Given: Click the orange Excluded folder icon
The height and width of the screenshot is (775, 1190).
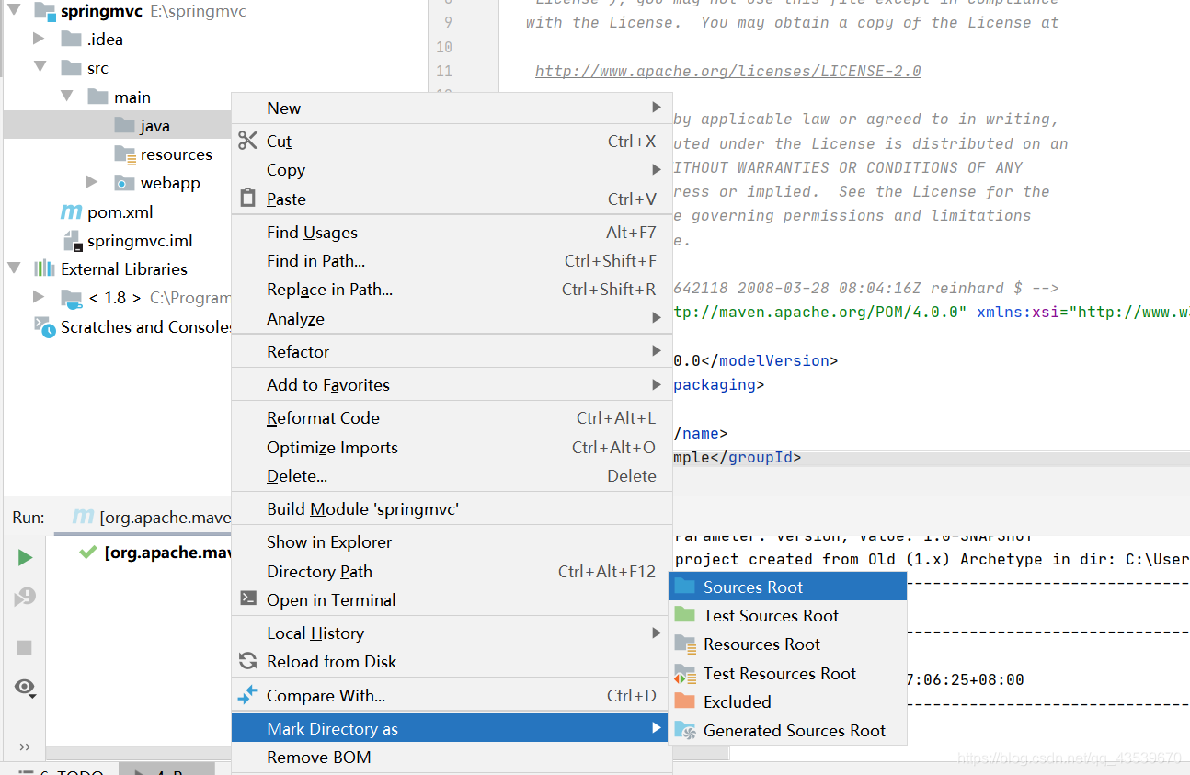Looking at the screenshot, I should point(684,701).
